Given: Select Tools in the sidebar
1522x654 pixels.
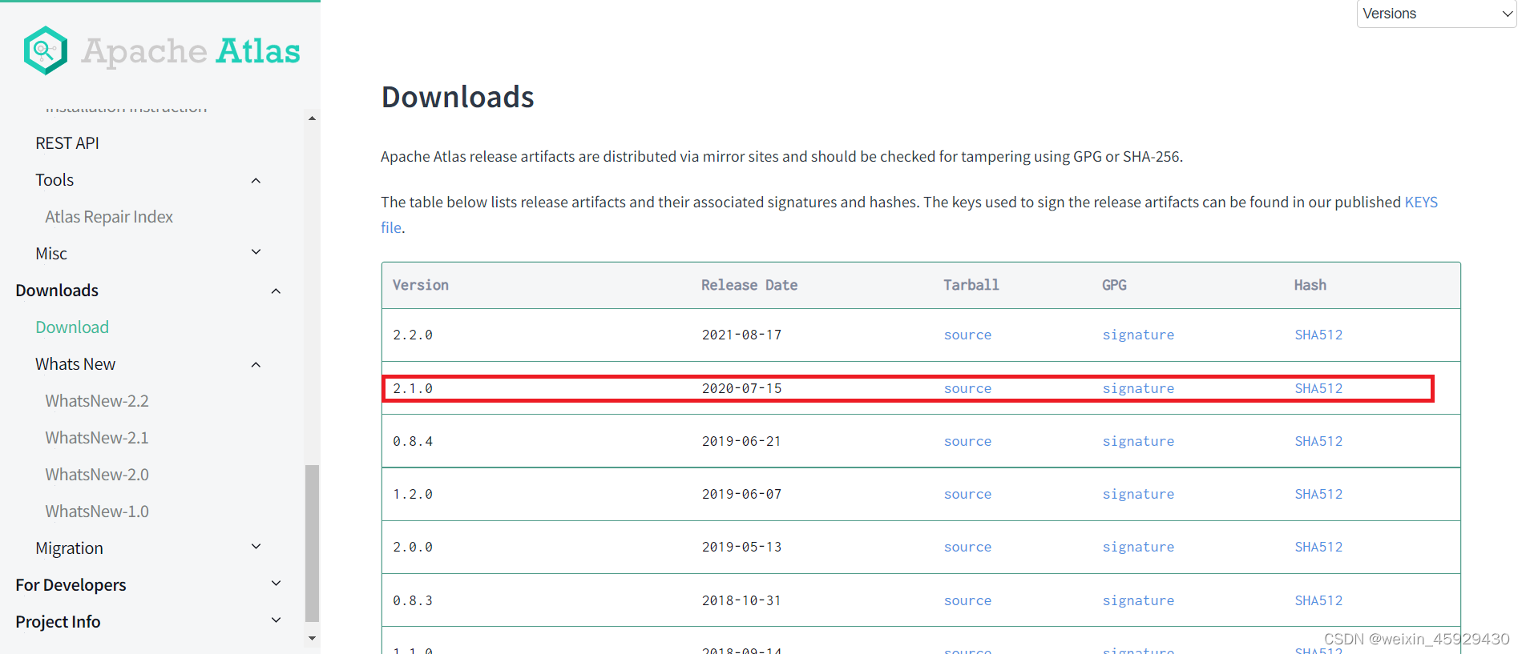Looking at the screenshot, I should point(55,180).
